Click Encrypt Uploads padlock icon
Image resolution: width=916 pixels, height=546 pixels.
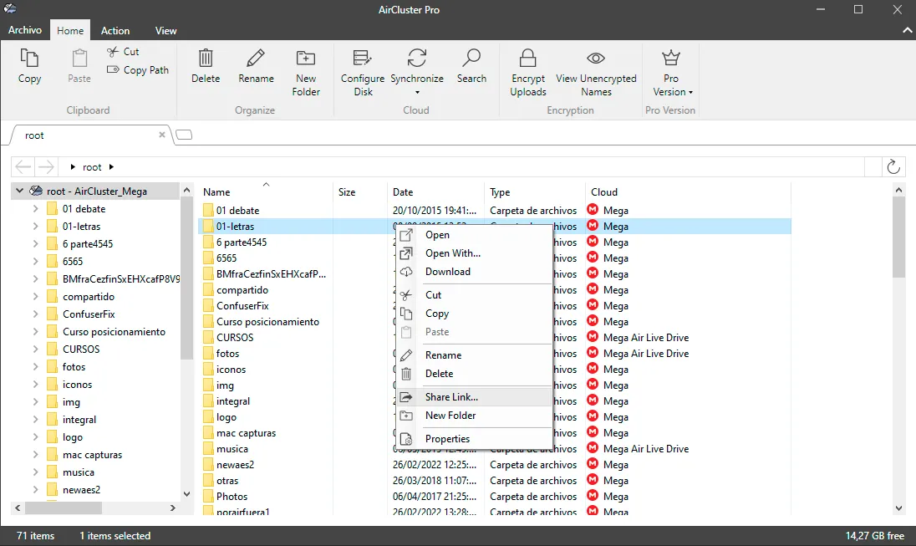point(527,58)
